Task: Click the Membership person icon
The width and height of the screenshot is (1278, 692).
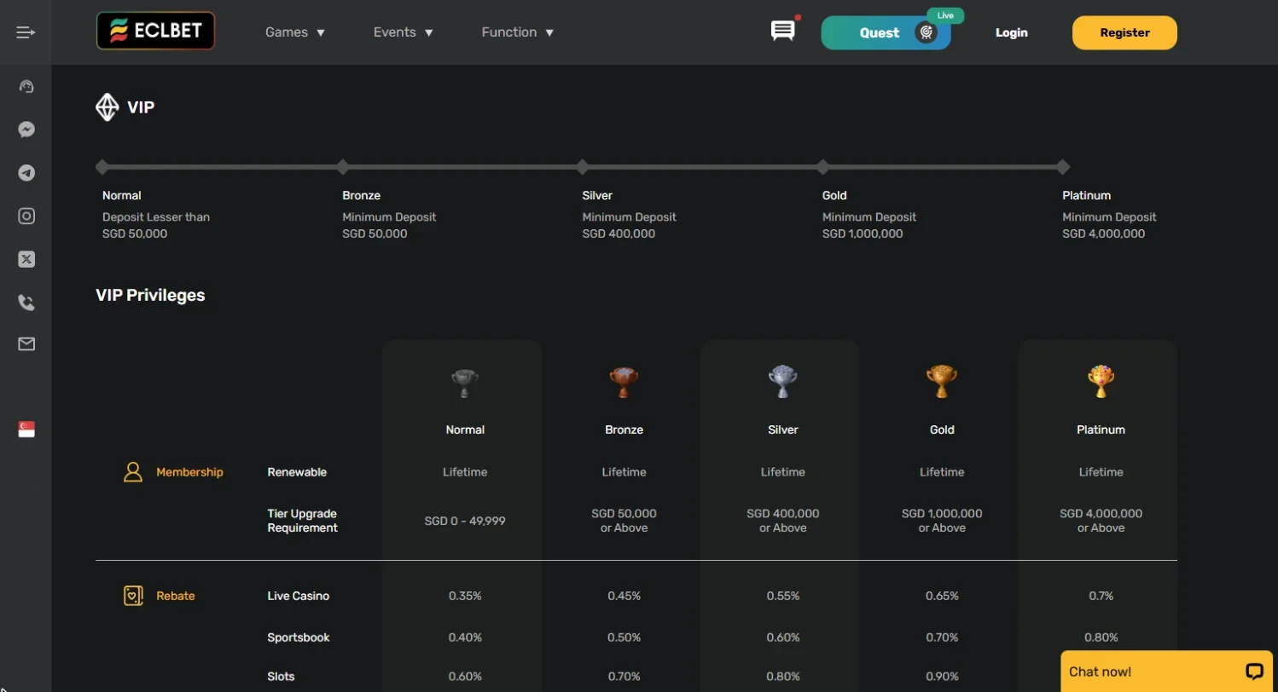Action: (x=132, y=472)
